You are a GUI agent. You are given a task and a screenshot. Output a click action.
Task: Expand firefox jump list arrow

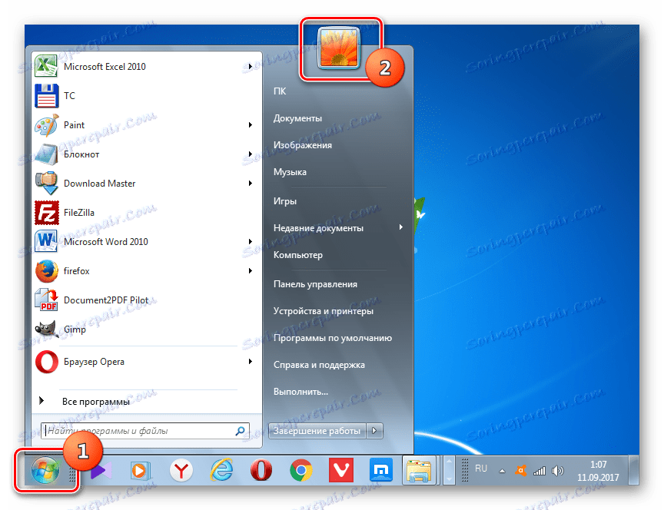point(251,271)
